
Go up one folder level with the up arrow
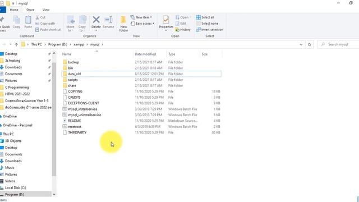click(16, 44)
